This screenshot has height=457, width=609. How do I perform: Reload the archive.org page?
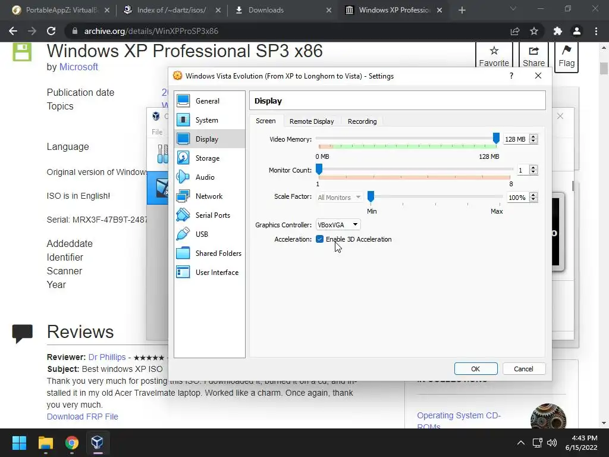(51, 31)
